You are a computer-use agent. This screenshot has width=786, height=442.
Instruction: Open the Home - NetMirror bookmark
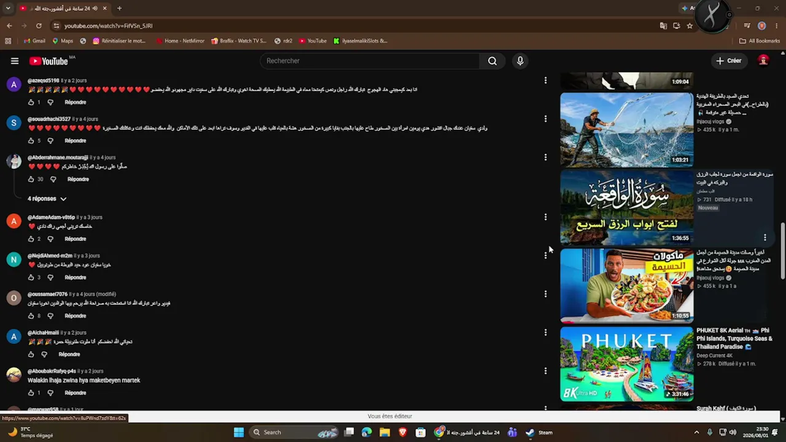(181, 41)
